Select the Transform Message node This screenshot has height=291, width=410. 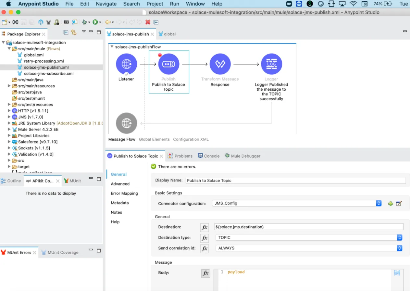tap(220, 64)
